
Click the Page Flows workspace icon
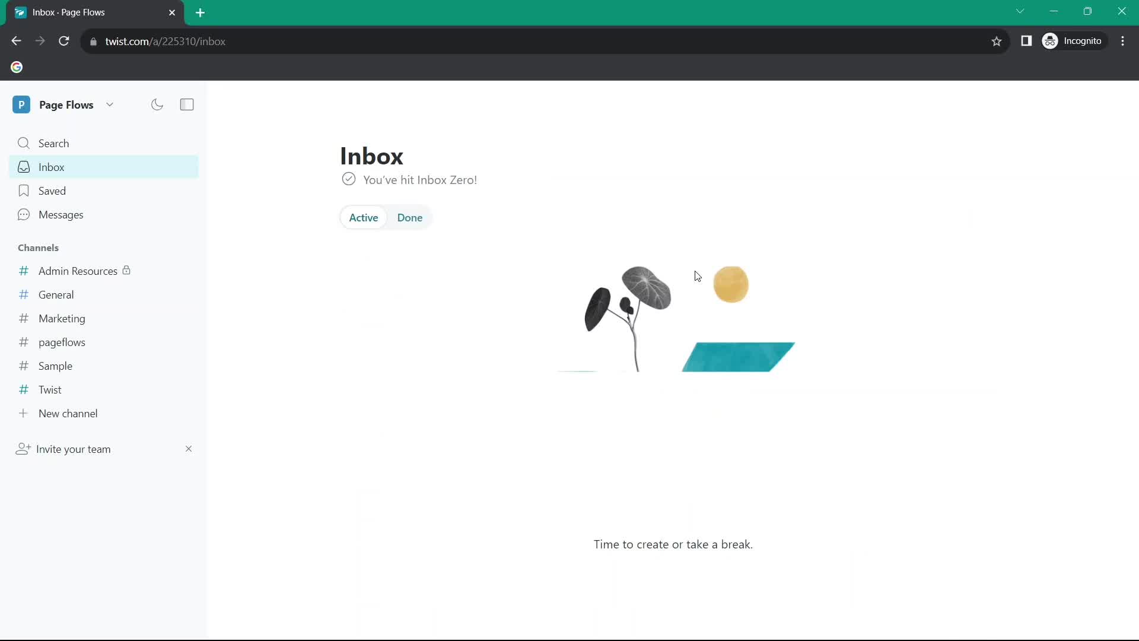(21, 104)
